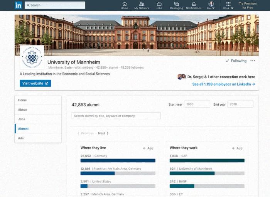Viewport: 270px width, 197px height.
Task: Click Next to show more categories
Action: 103,133
